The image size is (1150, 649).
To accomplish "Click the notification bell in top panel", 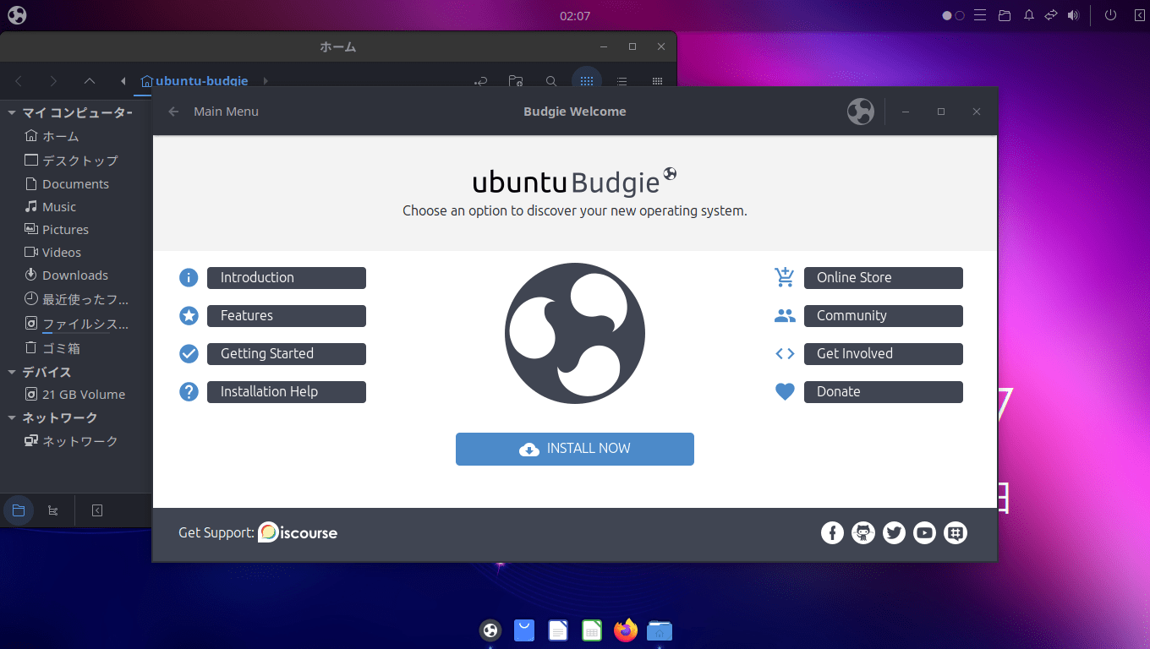I will 1029,15.
